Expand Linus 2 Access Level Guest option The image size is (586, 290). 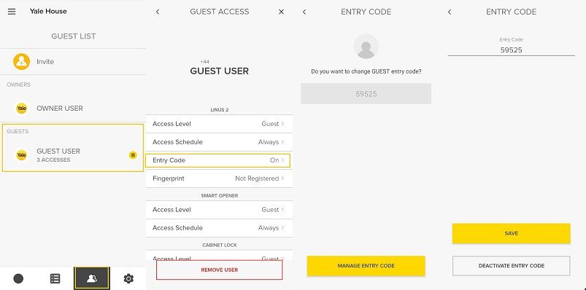click(x=220, y=124)
